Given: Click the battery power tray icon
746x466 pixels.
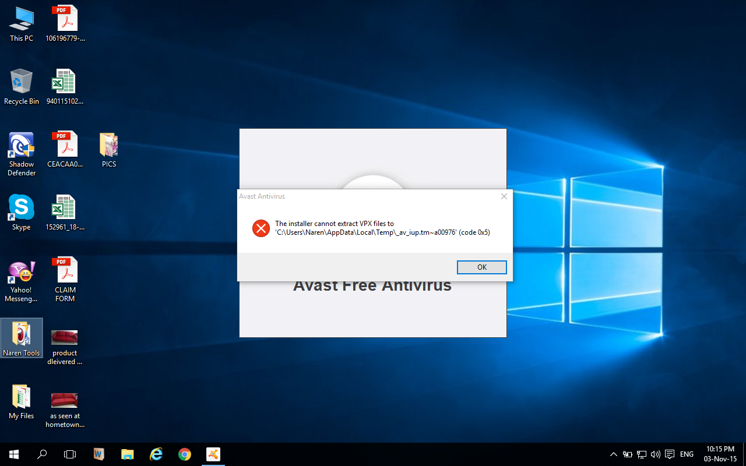Looking at the screenshot, I should [x=628, y=454].
